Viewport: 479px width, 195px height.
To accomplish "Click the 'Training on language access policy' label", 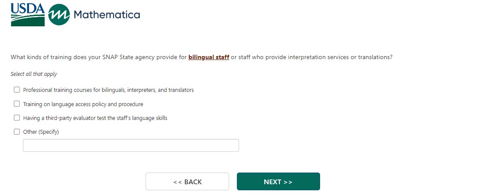I will tap(83, 104).
